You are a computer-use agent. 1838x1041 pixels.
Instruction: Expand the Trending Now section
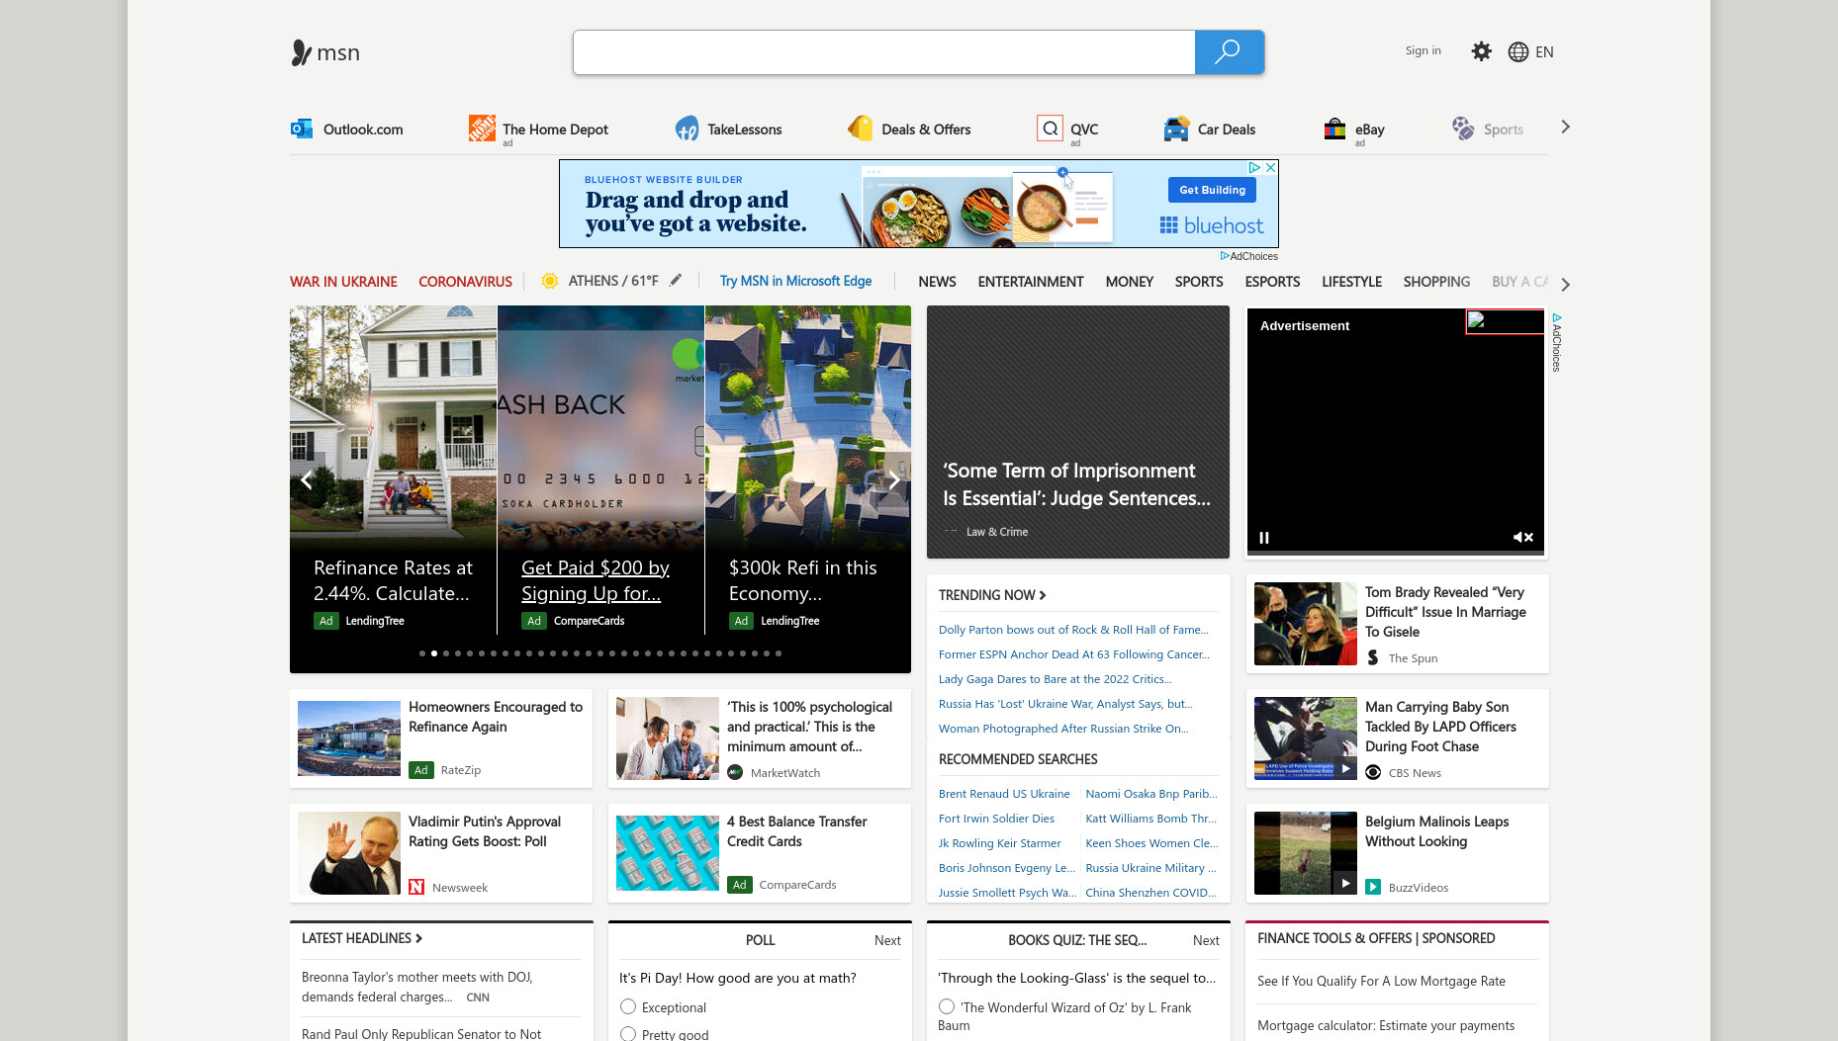992,595
